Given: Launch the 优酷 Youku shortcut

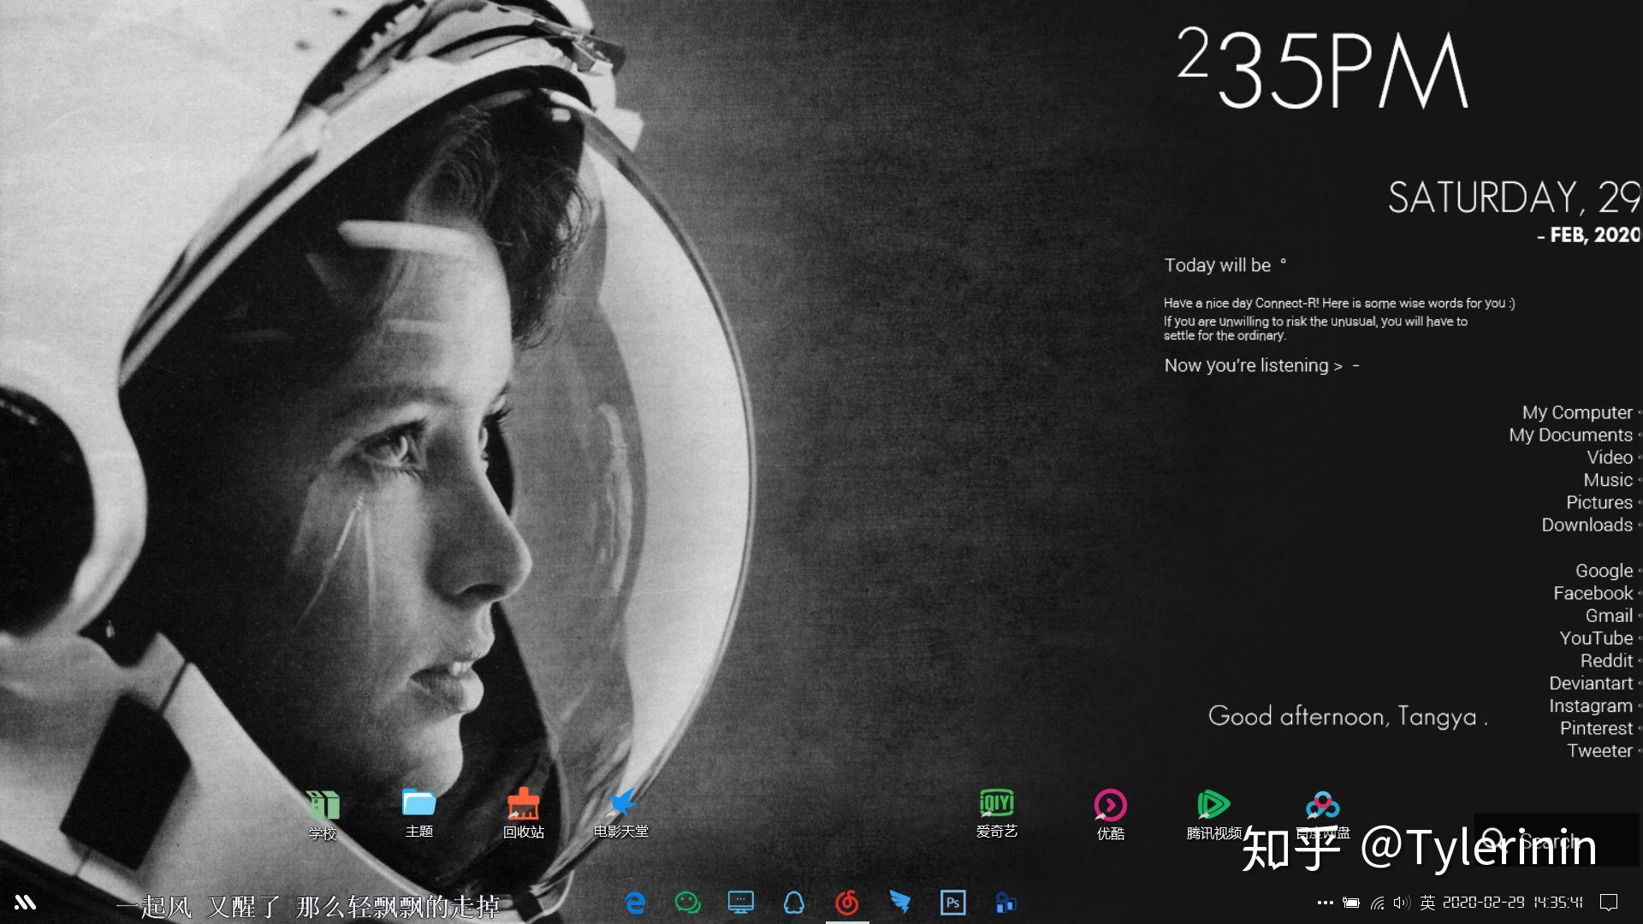Looking at the screenshot, I should (x=1111, y=814).
